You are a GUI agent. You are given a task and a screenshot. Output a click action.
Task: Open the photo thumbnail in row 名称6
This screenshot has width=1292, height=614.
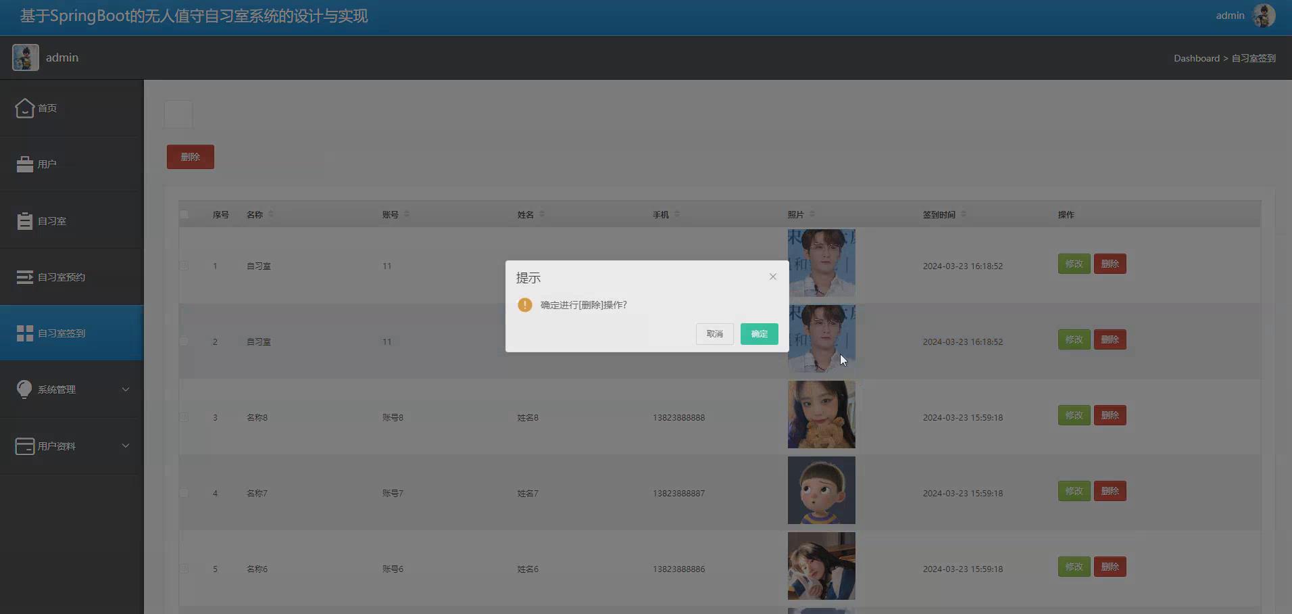(822, 566)
